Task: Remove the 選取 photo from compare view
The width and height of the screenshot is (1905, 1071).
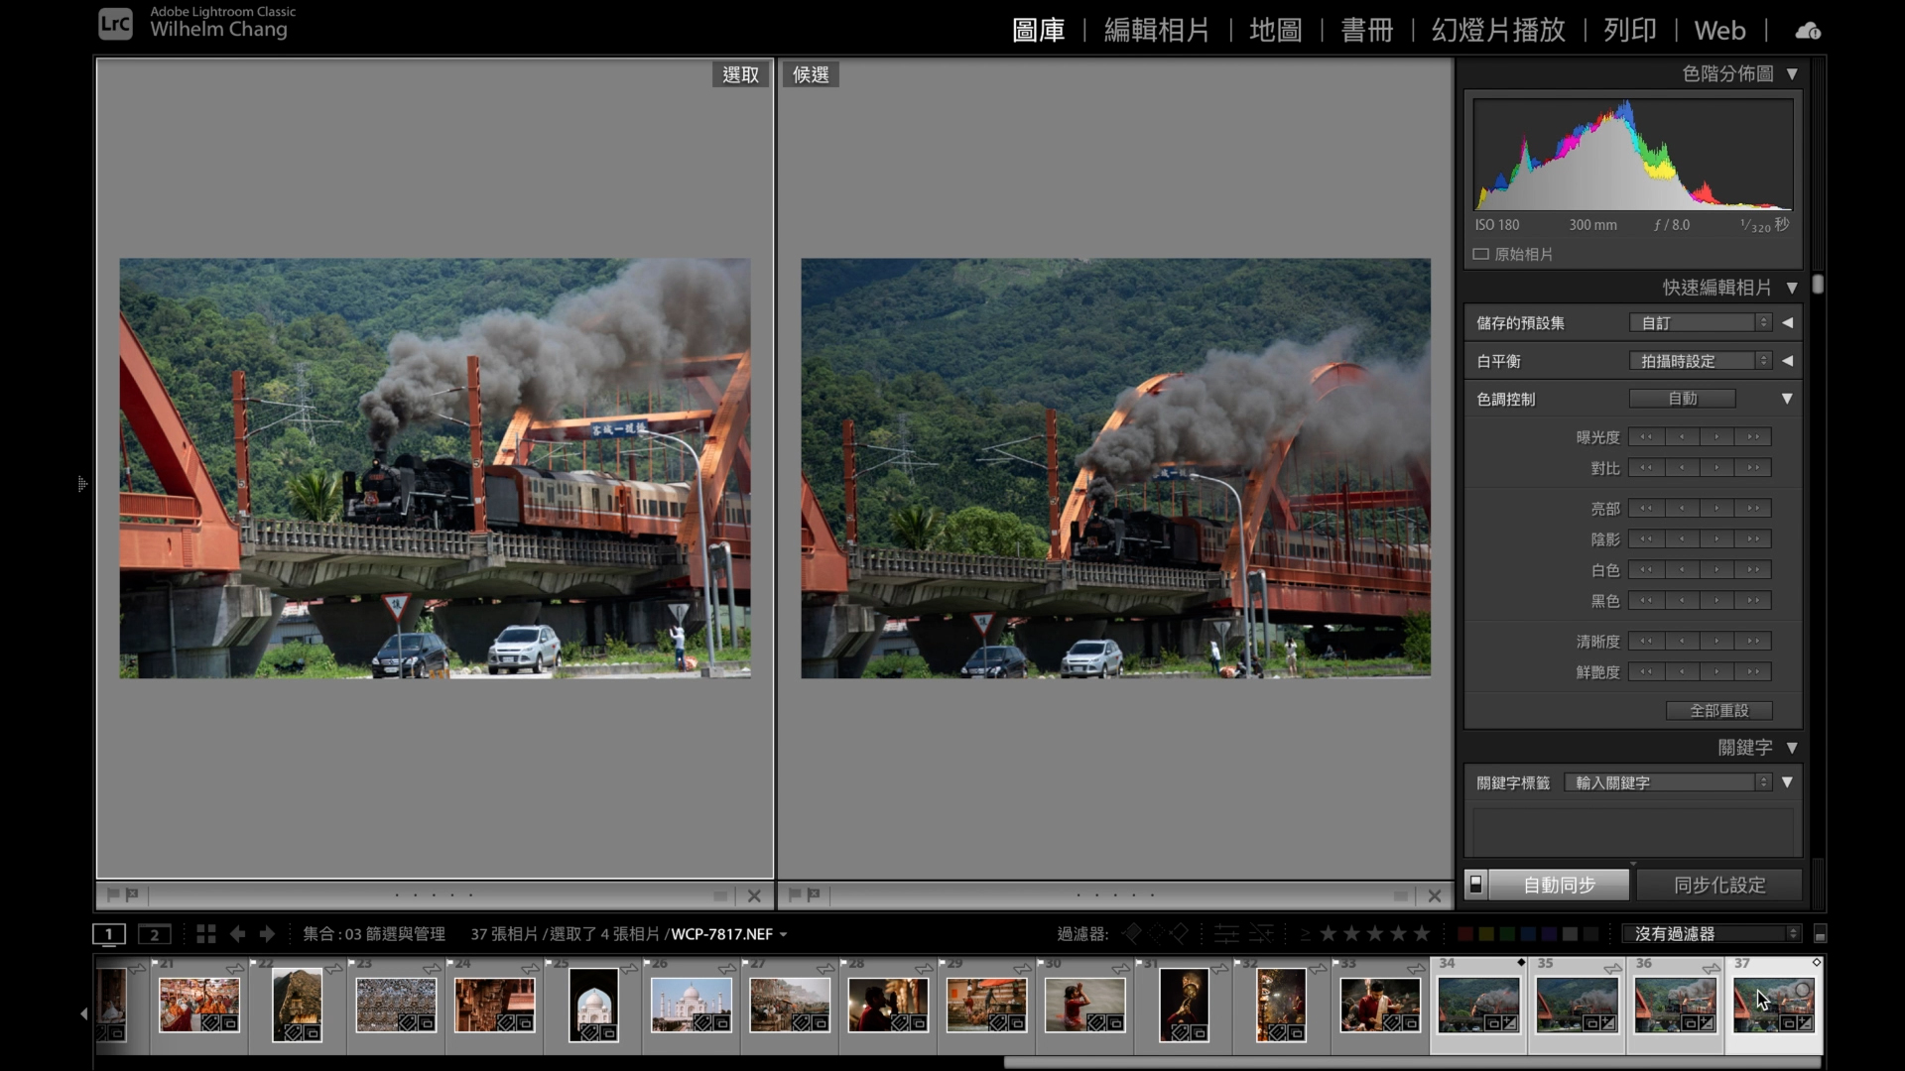Action: (x=754, y=896)
